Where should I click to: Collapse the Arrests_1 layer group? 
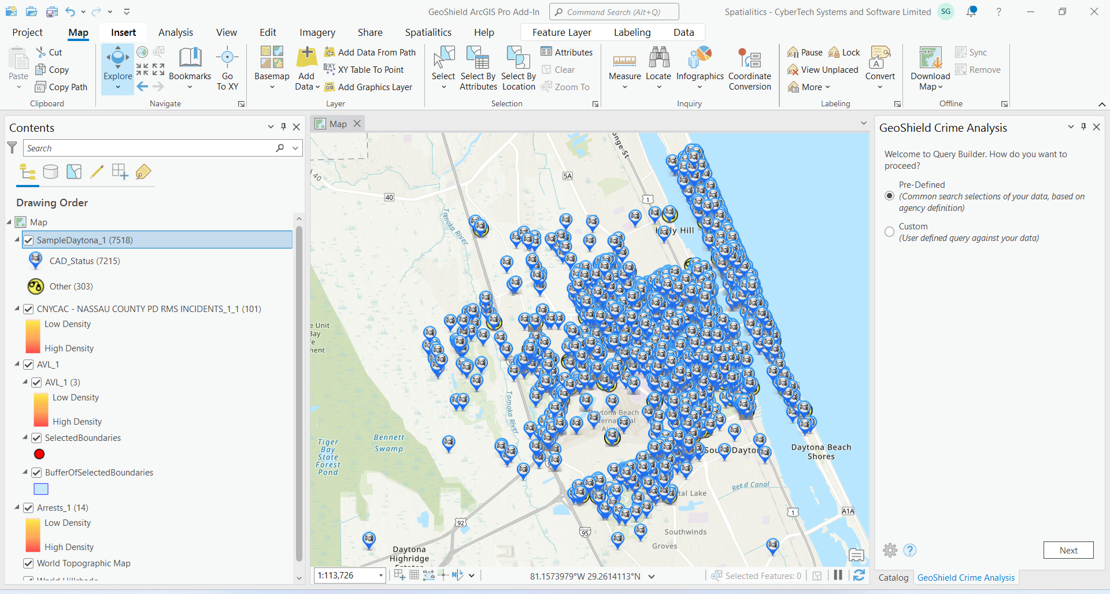(x=17, y=507)
